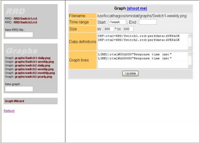Screen dimensions: 199x143
Task: Open graphs/switch2-weekly.png graph link
Action: pos(34,69)
